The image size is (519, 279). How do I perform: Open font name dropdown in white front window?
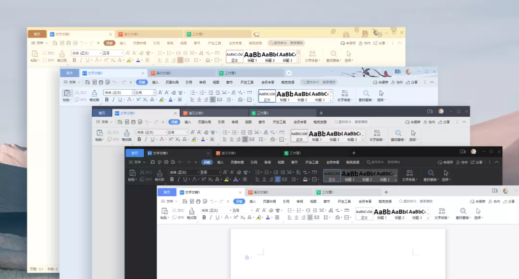point(230,210)
